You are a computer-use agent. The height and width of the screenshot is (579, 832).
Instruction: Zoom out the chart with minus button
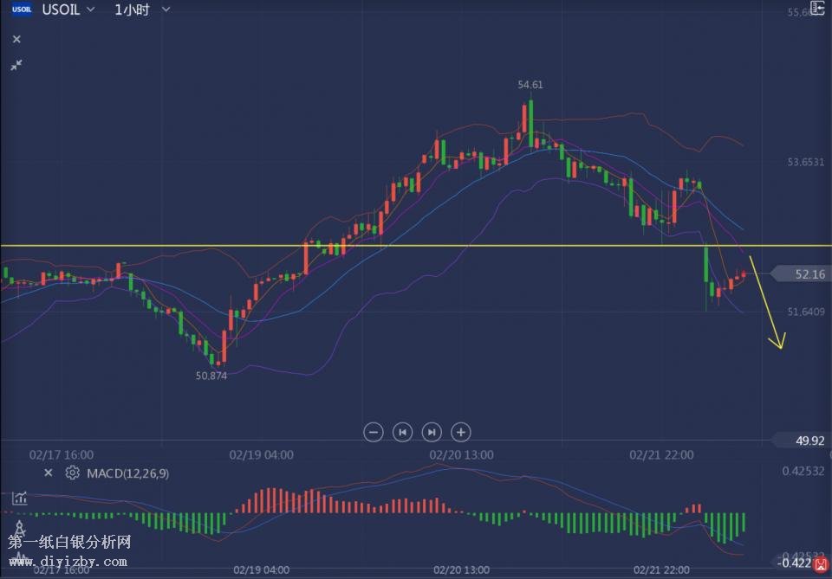[x=374, y=432]
